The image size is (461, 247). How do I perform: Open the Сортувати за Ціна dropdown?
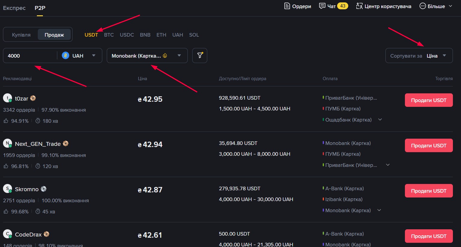[x=419, y=56]
